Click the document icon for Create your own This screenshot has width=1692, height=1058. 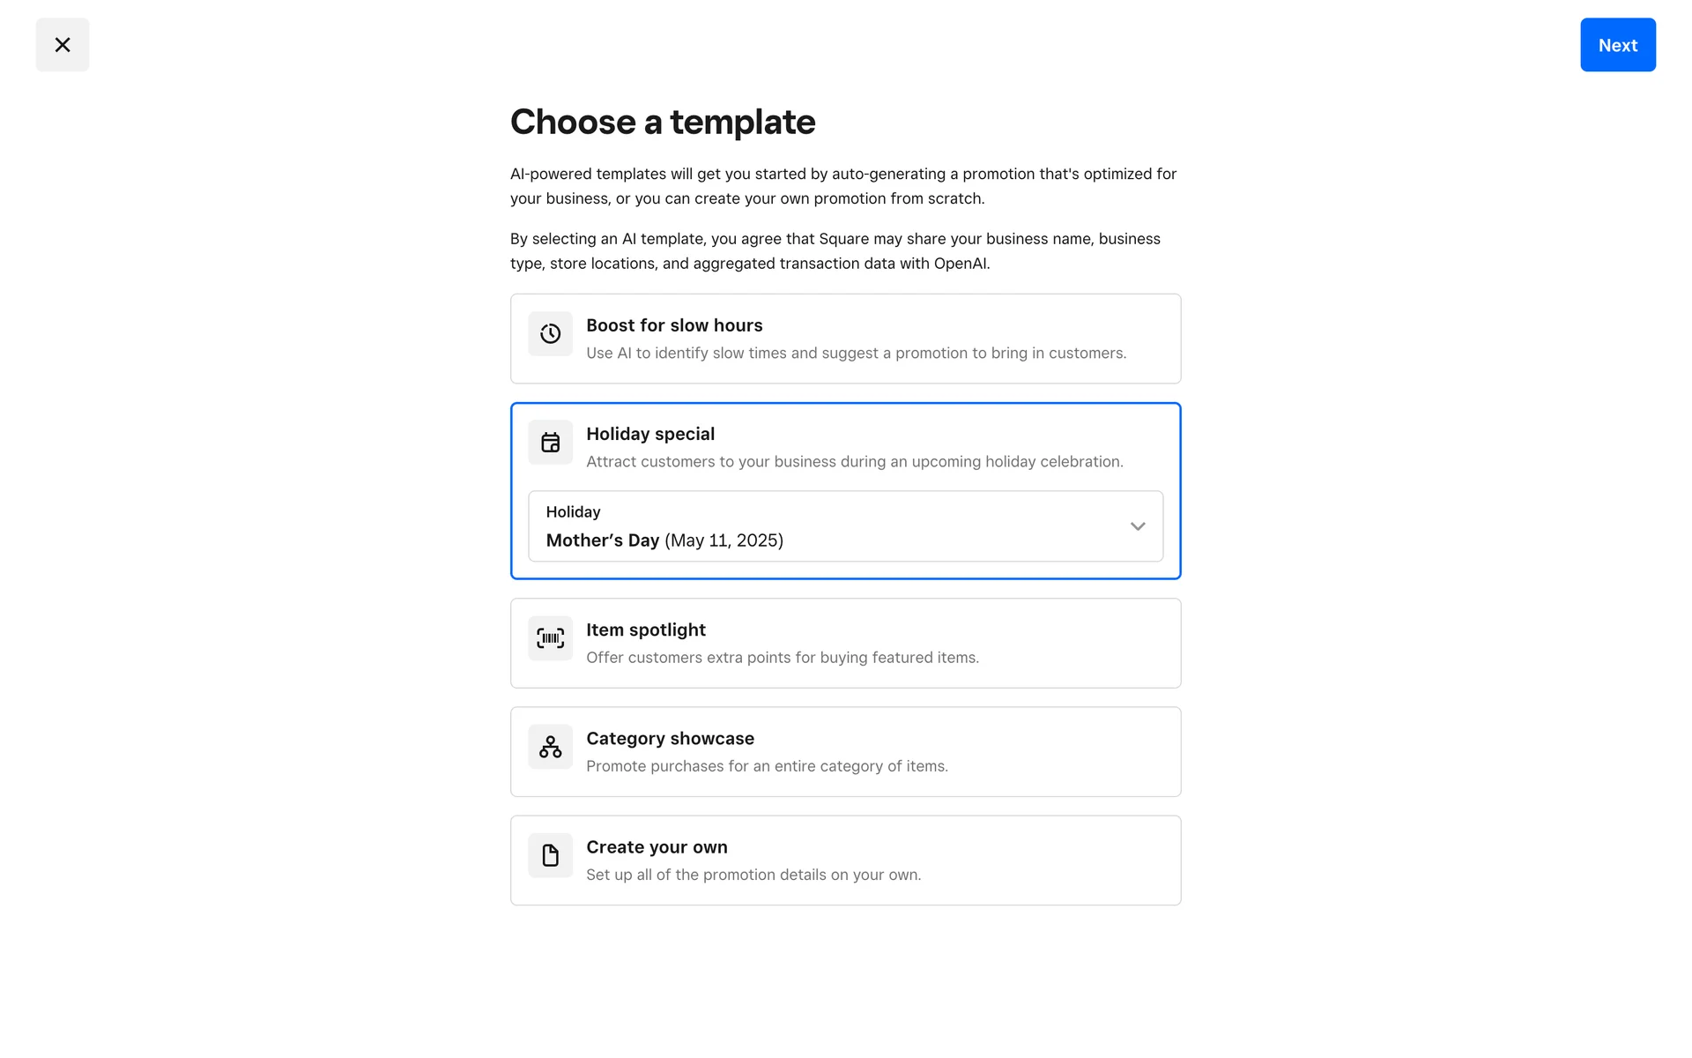click(550, 855)
